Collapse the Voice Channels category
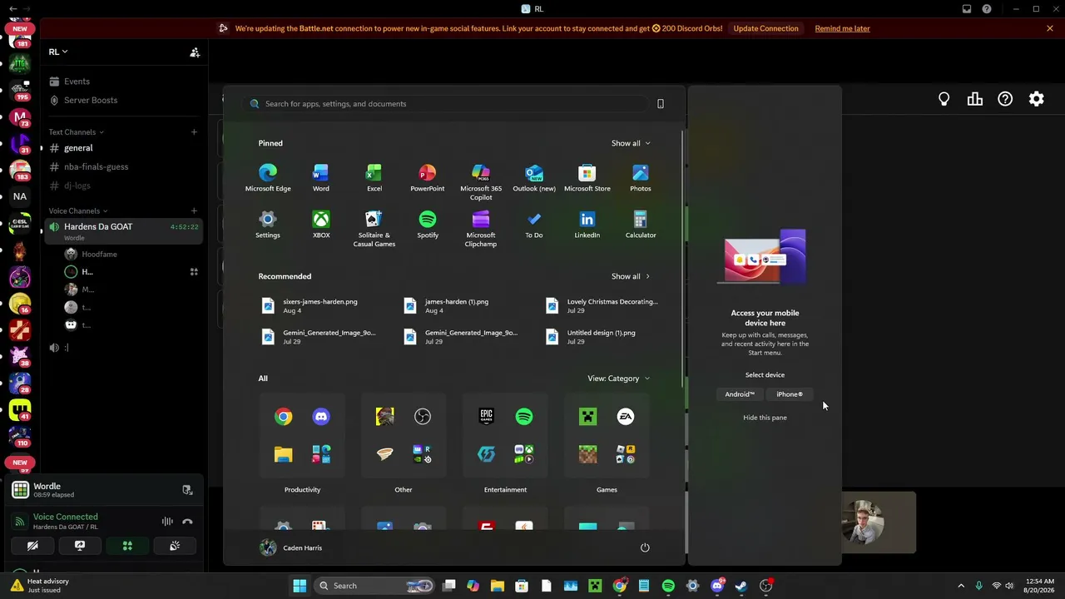The height and width of the screenshot is (599, 1065). pos(78,211)
